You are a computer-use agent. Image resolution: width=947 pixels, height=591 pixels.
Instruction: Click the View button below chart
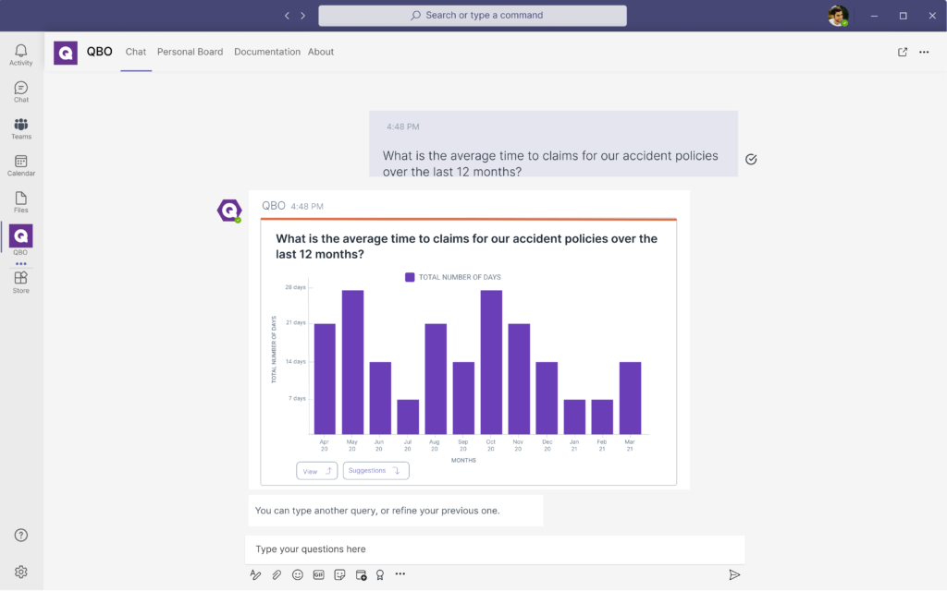[x=316, y=471]
